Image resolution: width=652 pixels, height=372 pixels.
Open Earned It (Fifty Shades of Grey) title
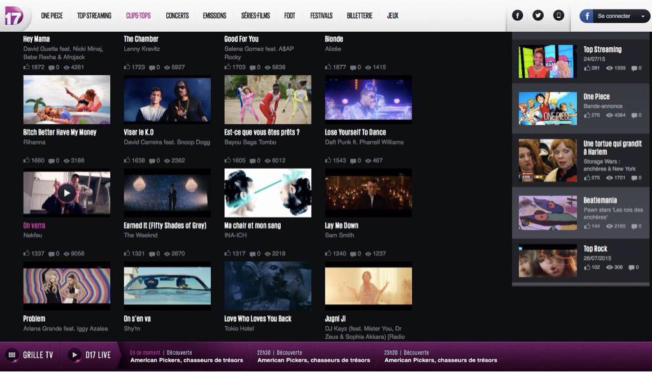click(165, 225)
